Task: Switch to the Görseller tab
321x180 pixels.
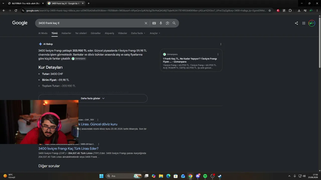Action: pos(96,33)
